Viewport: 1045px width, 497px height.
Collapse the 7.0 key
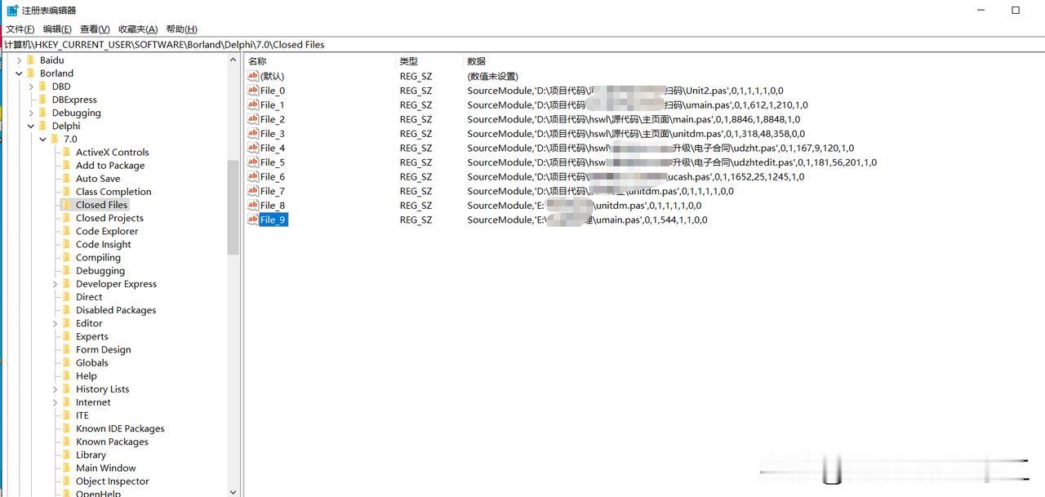pyautogui.click(x=42, y=139)
